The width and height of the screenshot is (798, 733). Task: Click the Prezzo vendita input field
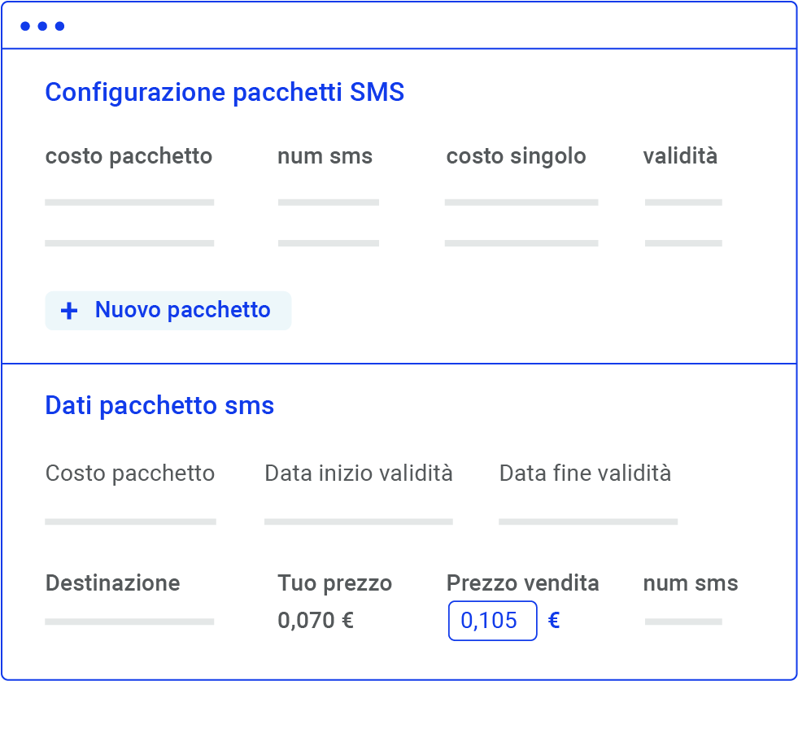tap(492, 621)
